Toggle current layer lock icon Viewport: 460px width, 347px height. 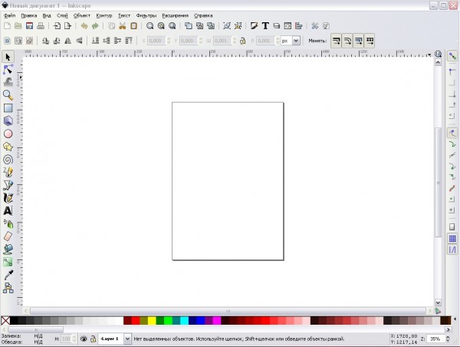(93, 339)
